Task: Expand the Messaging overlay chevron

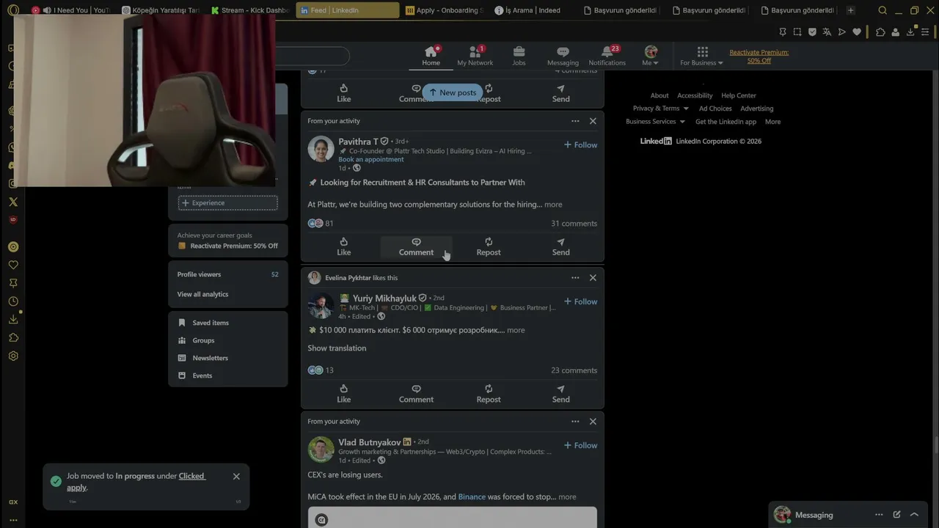Action: [914, 515]
